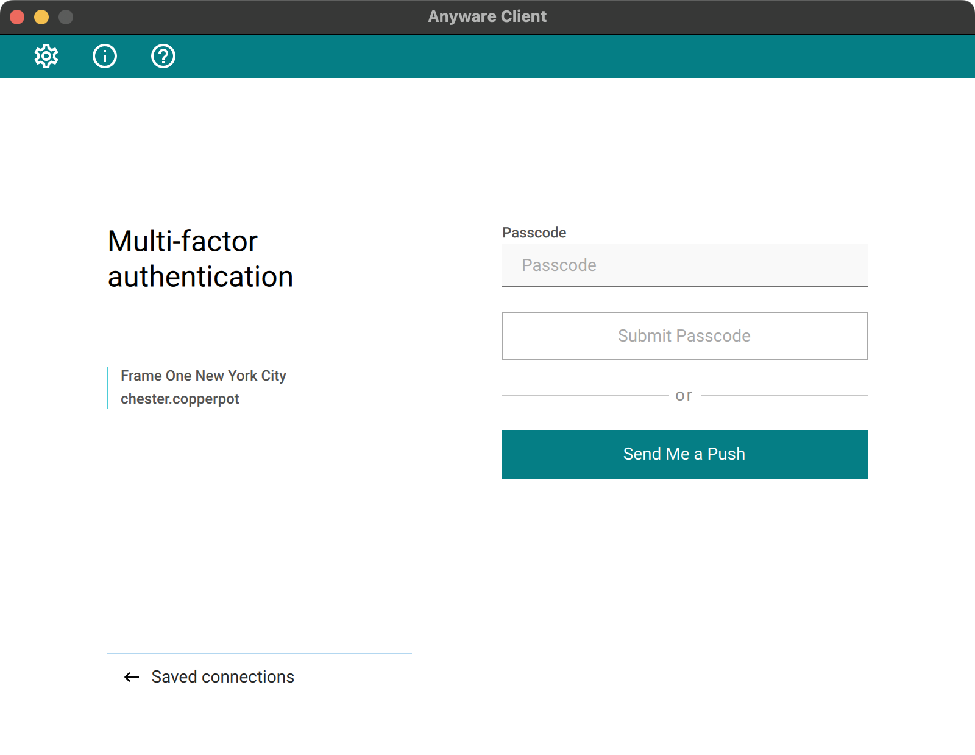Click the Multi-factor authentication heading
Viewport: 975px width, 755px height.
coord(199,259)
